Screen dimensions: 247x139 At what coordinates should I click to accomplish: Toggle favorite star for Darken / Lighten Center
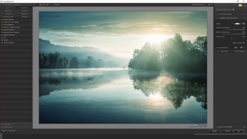point(2,27)
